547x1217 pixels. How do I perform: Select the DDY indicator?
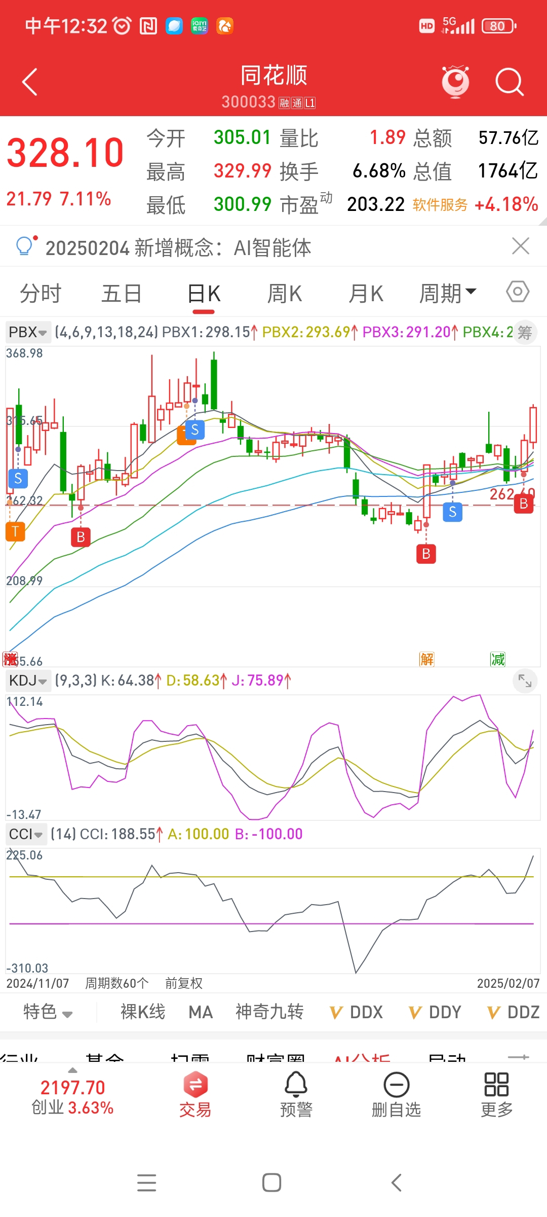click(x=435, y=1012)
